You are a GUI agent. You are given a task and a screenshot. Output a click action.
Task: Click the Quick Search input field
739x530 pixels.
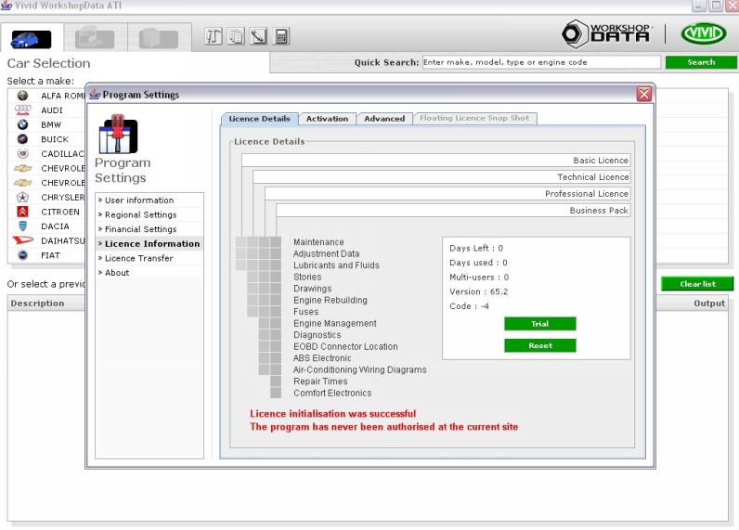[541, 62]
